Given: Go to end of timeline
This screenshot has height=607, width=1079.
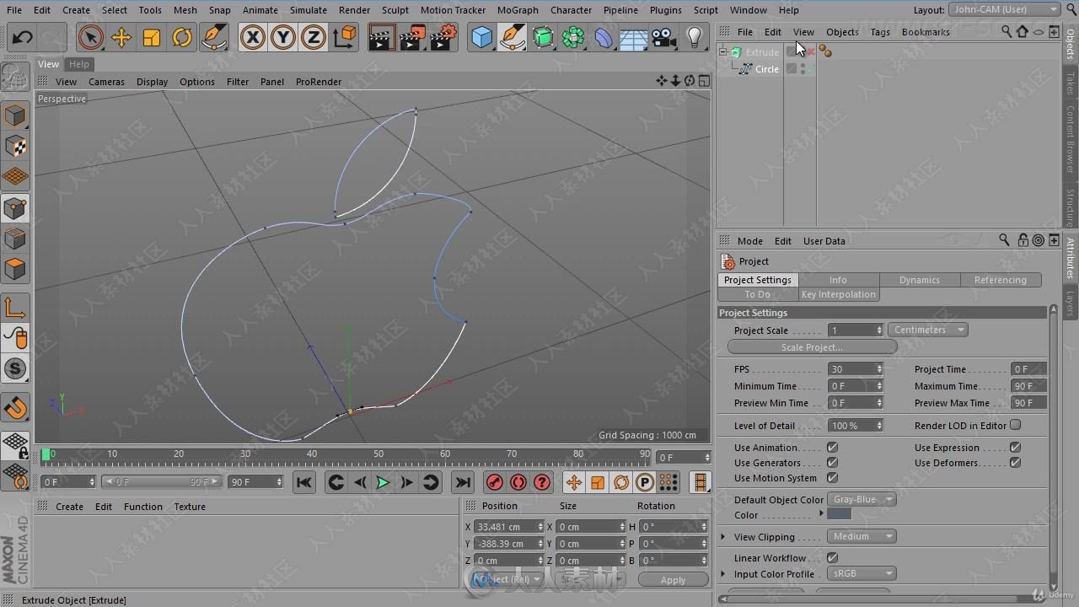Looking at the screenshot, I should coord(462,482).
